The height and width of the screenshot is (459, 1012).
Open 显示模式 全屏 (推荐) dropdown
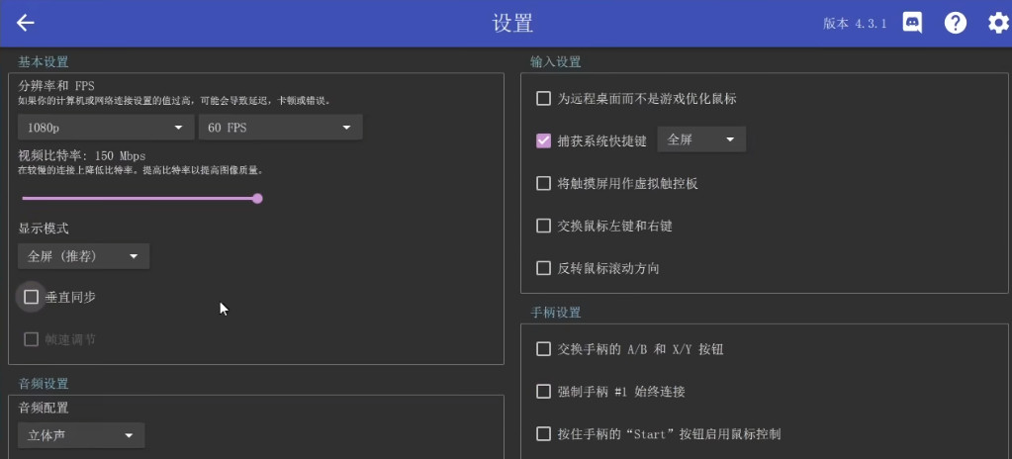click(83, 257)
